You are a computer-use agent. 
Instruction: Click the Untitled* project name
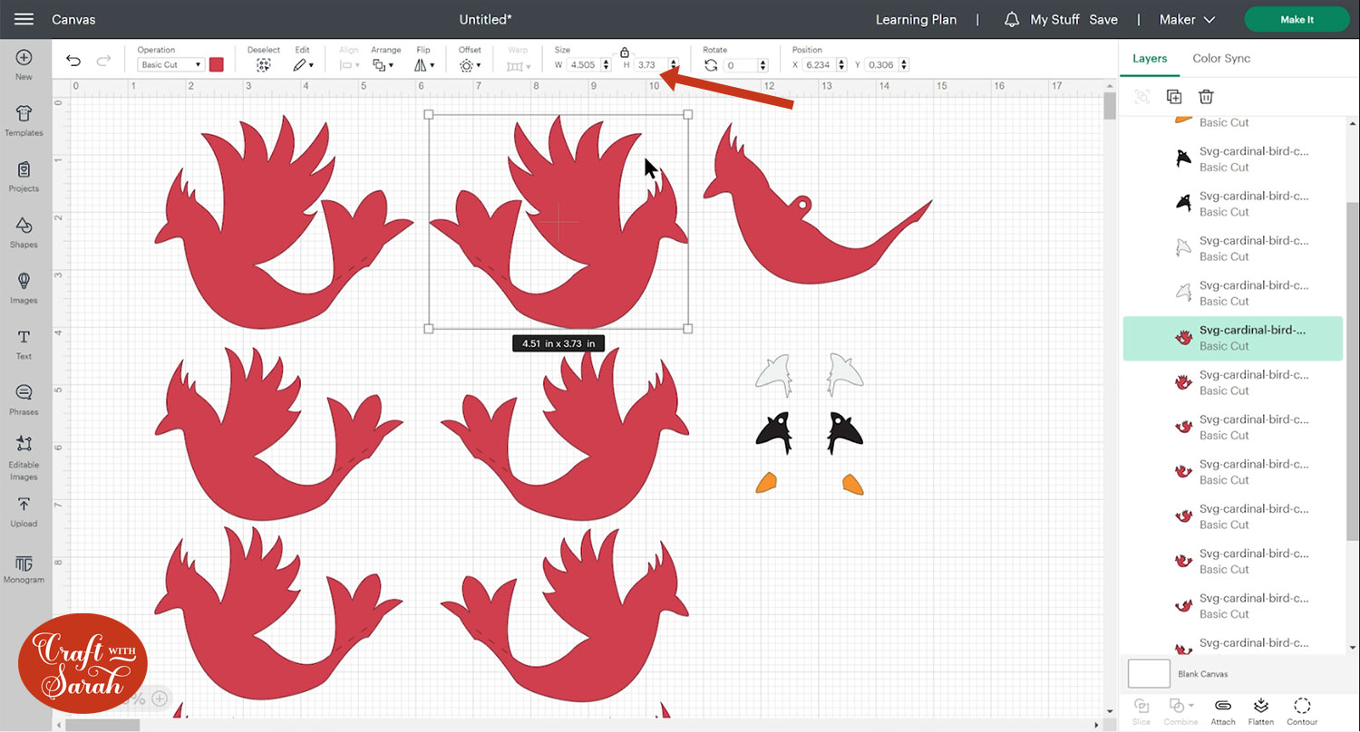[x=485, y=19]
